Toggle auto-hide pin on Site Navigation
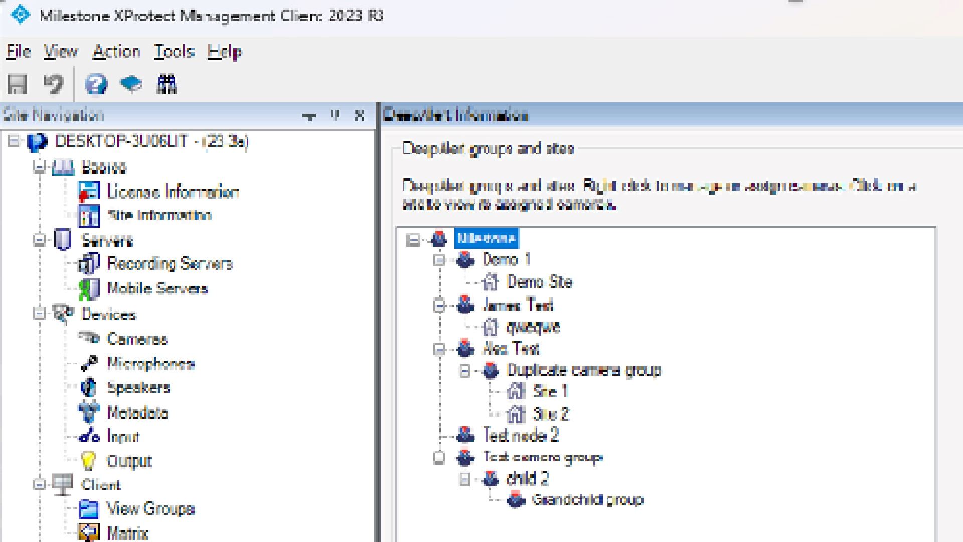 coord(335,116)
